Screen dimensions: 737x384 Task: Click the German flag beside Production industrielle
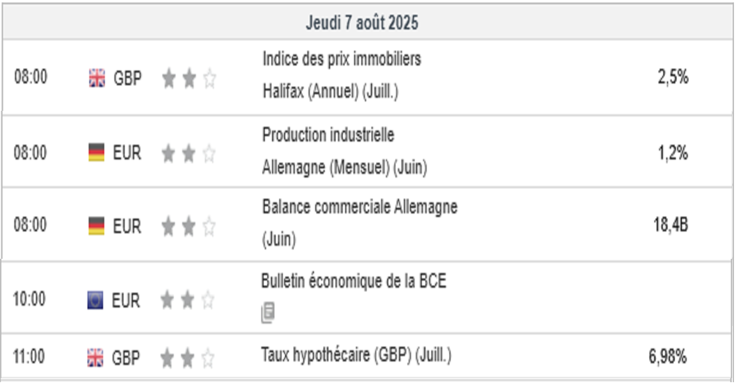point(96,152)
